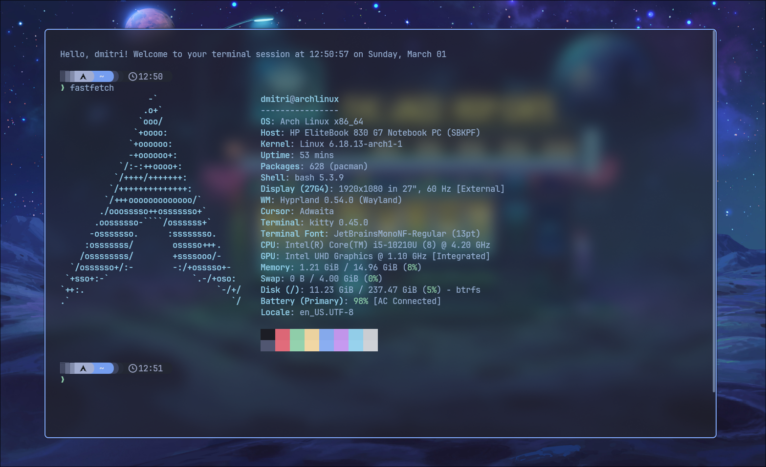Pick the red color block in the palette
Viewport: 766px width, 467px height.
[283, 340]
